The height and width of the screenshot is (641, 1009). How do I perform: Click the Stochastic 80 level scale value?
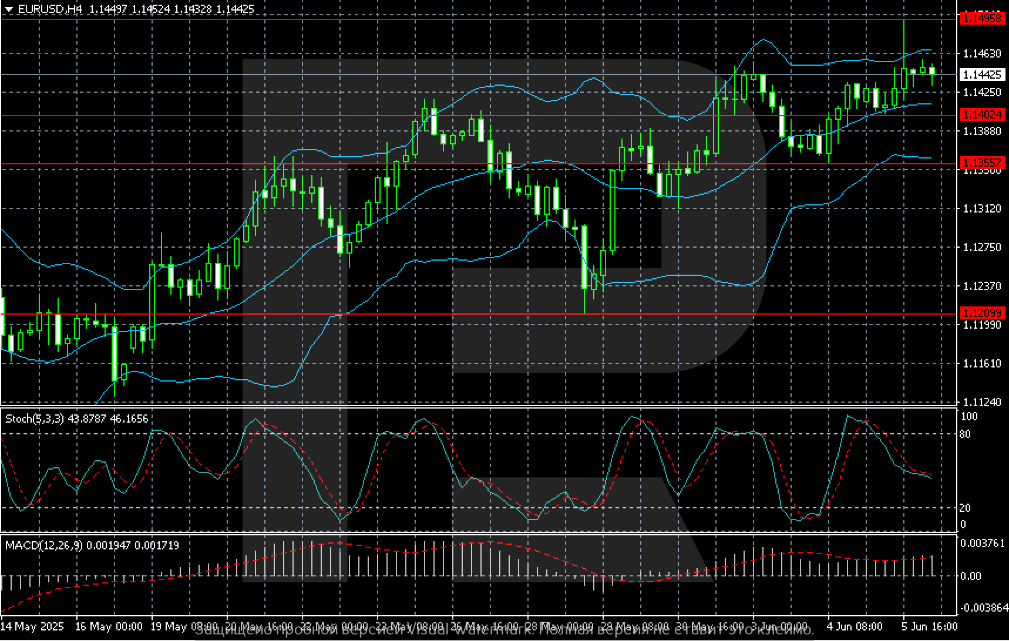[x=964, y=434]
